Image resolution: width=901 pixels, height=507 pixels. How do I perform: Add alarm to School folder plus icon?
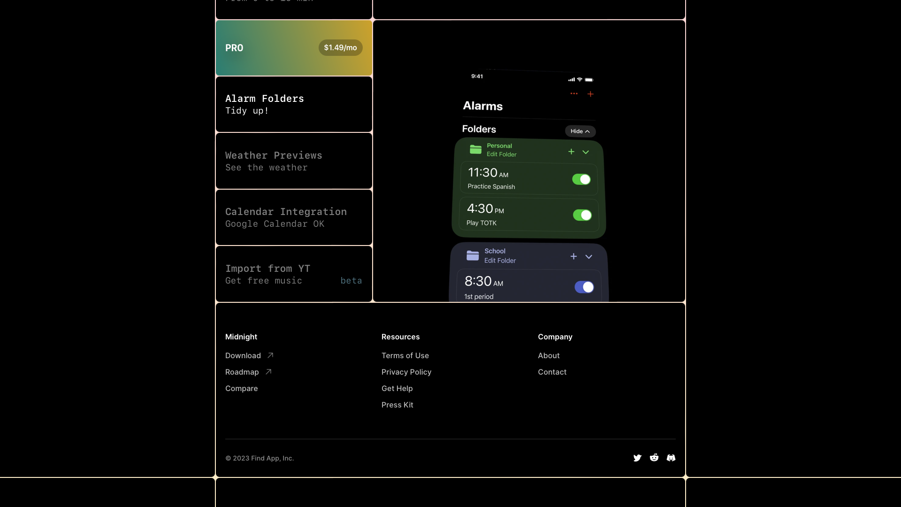(573, 256)
